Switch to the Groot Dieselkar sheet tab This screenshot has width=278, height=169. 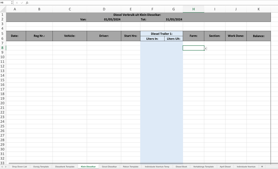point(109,166)
